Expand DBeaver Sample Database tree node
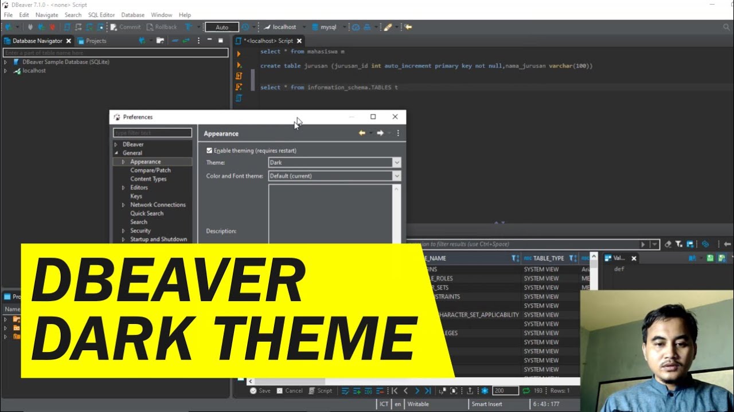 tap(6, 62)
